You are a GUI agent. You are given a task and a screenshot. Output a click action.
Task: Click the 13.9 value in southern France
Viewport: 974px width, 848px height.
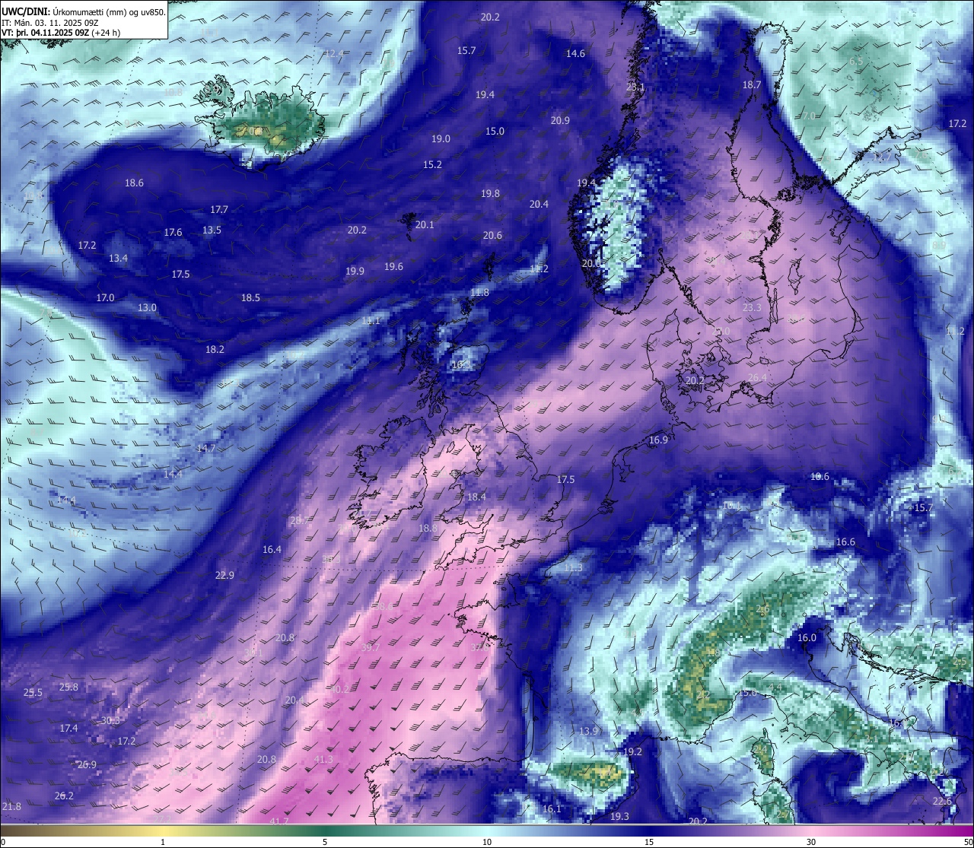click(588, 731)
